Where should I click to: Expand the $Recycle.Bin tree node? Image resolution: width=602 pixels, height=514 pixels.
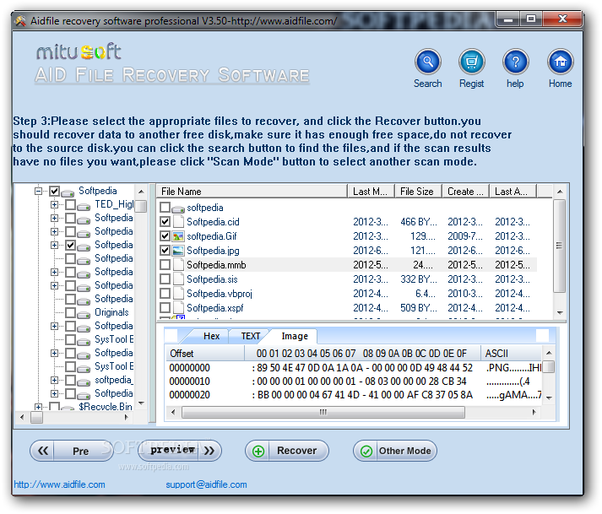point(39,407)
